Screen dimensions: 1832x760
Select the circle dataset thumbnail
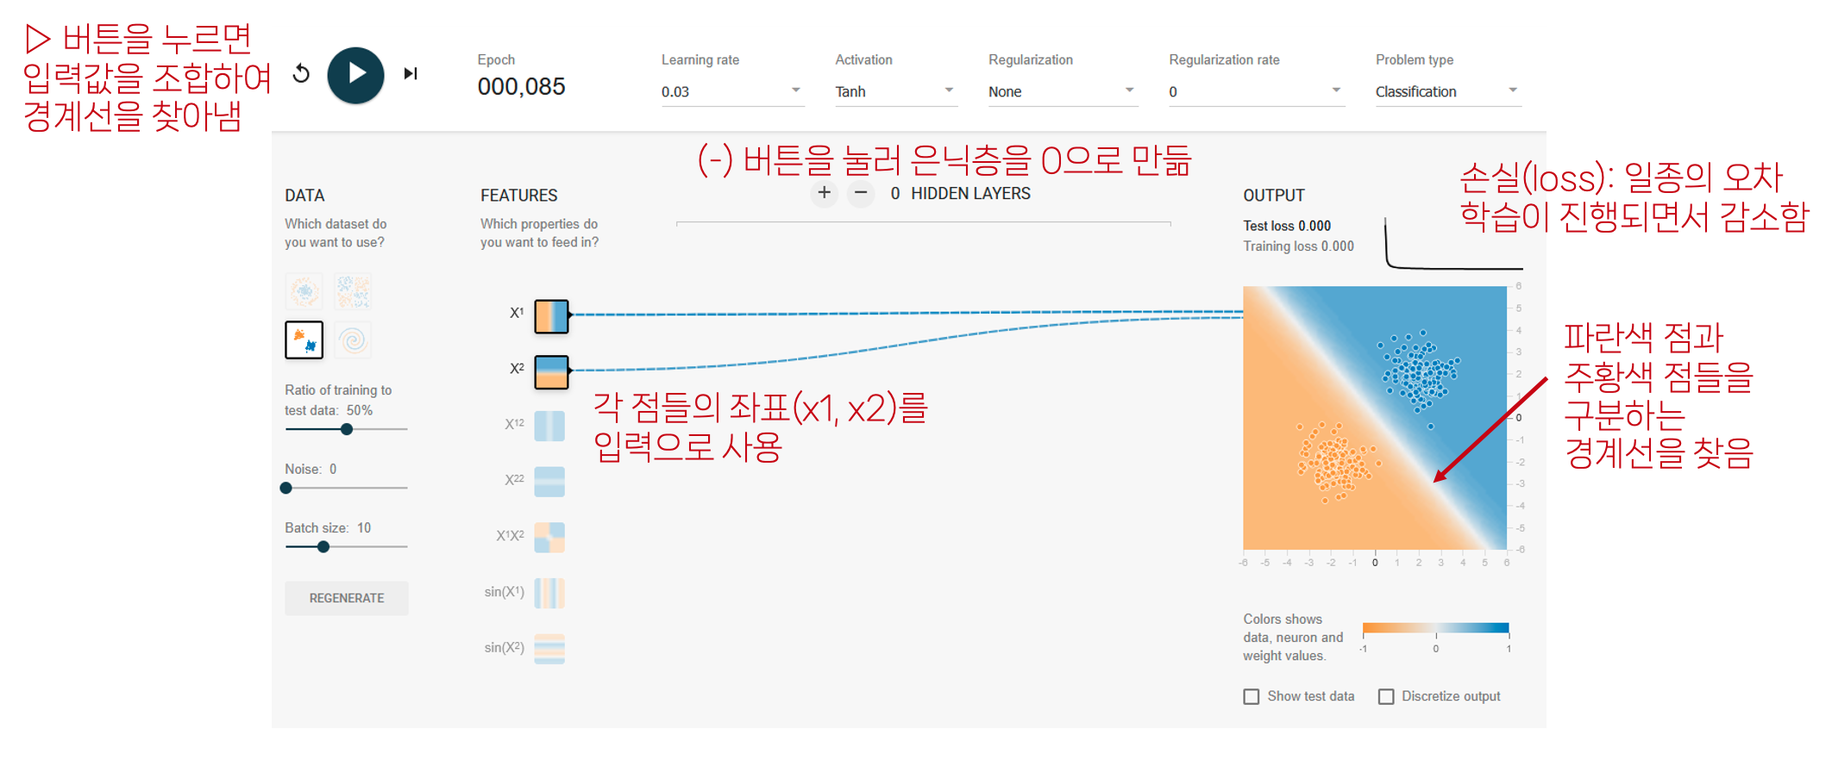point(304,291)
